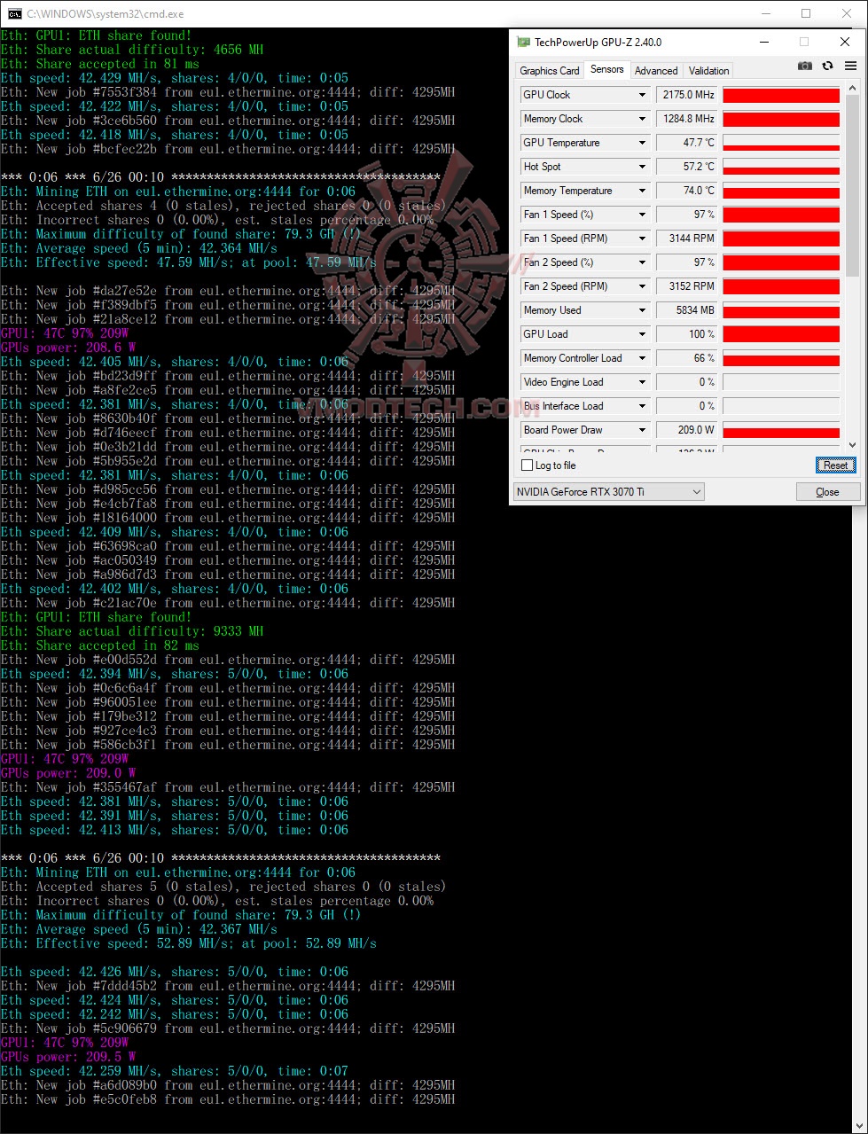This screenshot has width=868, height=1134.
Task: Minimize the GPU-Z window
Action: [x=763, y=42]
